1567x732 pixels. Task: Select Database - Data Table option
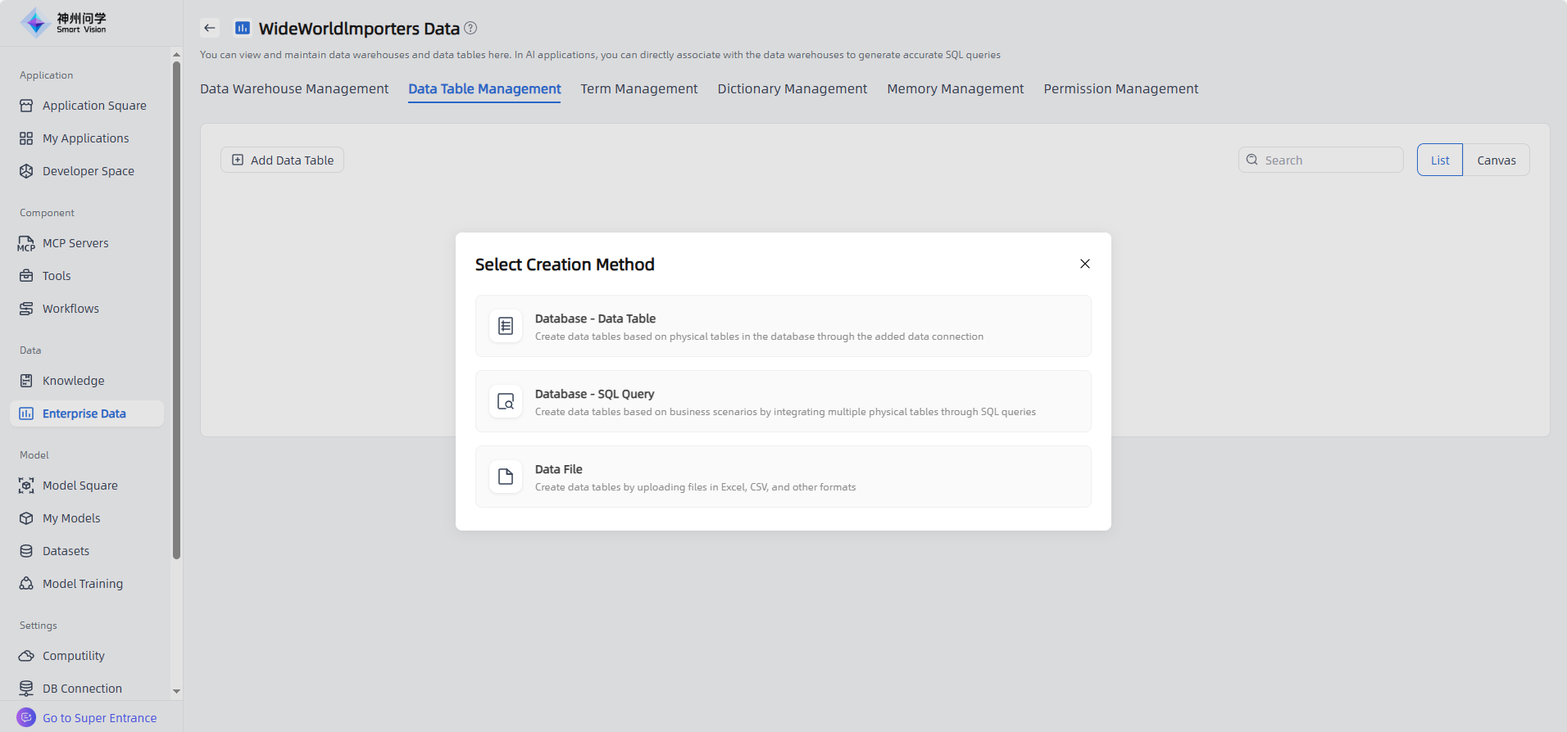[783, 326]
